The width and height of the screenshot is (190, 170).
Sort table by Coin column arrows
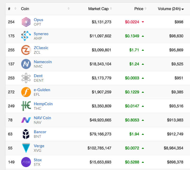coord(69,8)
